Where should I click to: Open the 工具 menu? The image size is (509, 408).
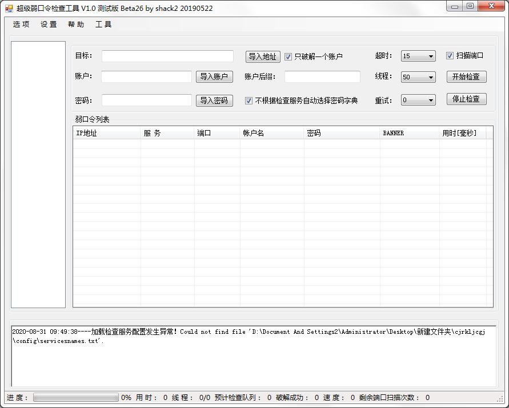point(103,25)
